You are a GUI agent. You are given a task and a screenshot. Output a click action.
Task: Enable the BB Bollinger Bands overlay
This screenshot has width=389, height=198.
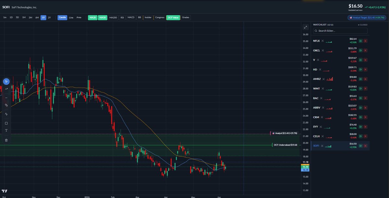coord(139,17)
